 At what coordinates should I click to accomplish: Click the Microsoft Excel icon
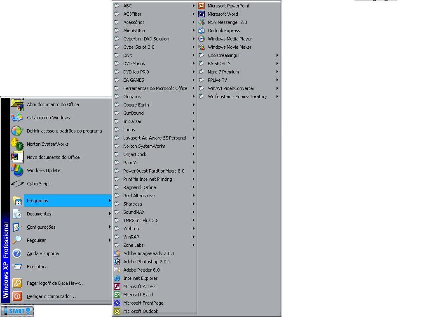117,295
